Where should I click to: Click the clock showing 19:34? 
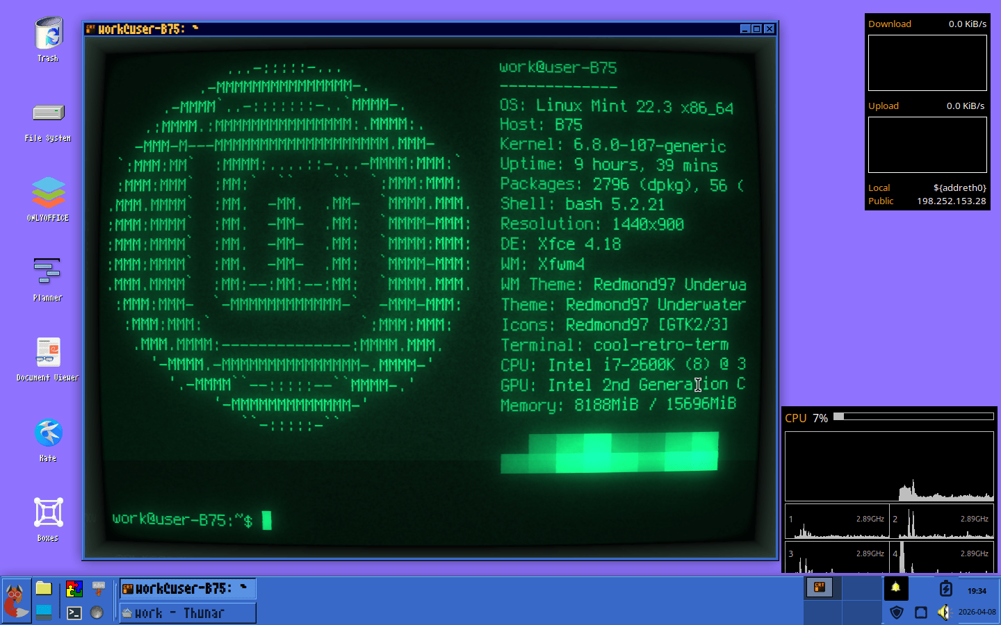coord(977,591)
